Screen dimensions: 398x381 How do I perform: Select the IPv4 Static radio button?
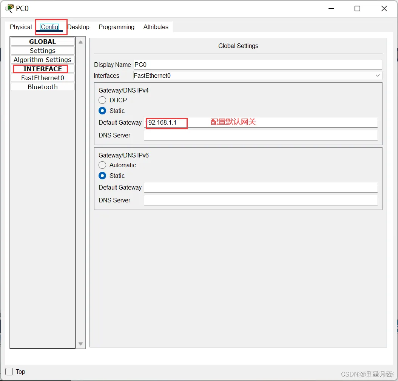pos(102,111)
